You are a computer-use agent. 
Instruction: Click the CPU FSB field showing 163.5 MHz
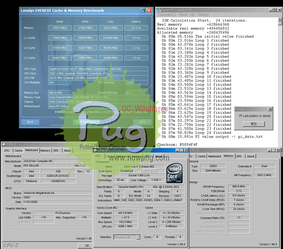click(98, 78)
